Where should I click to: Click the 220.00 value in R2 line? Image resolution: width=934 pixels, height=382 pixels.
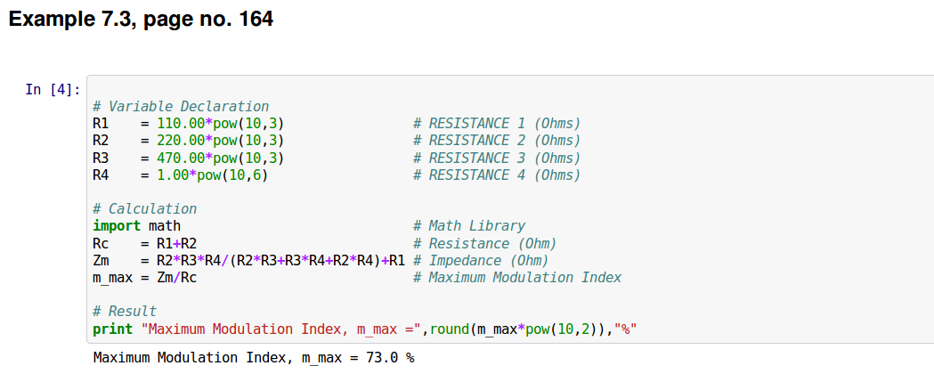181,141
